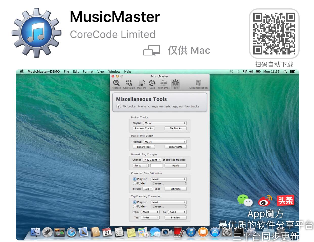
Task: Open Notification Center list icon
Action: pyautogui.click(x=293, y=72)
